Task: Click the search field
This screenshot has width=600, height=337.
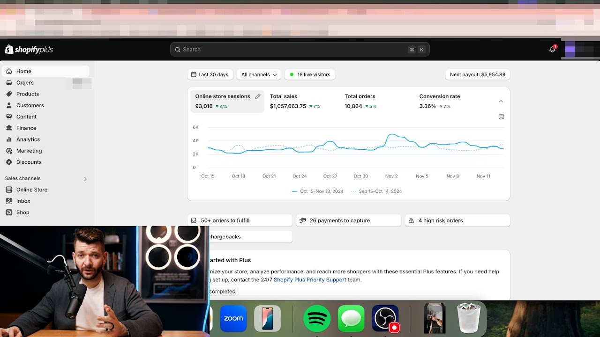Action: pos(300,49)
